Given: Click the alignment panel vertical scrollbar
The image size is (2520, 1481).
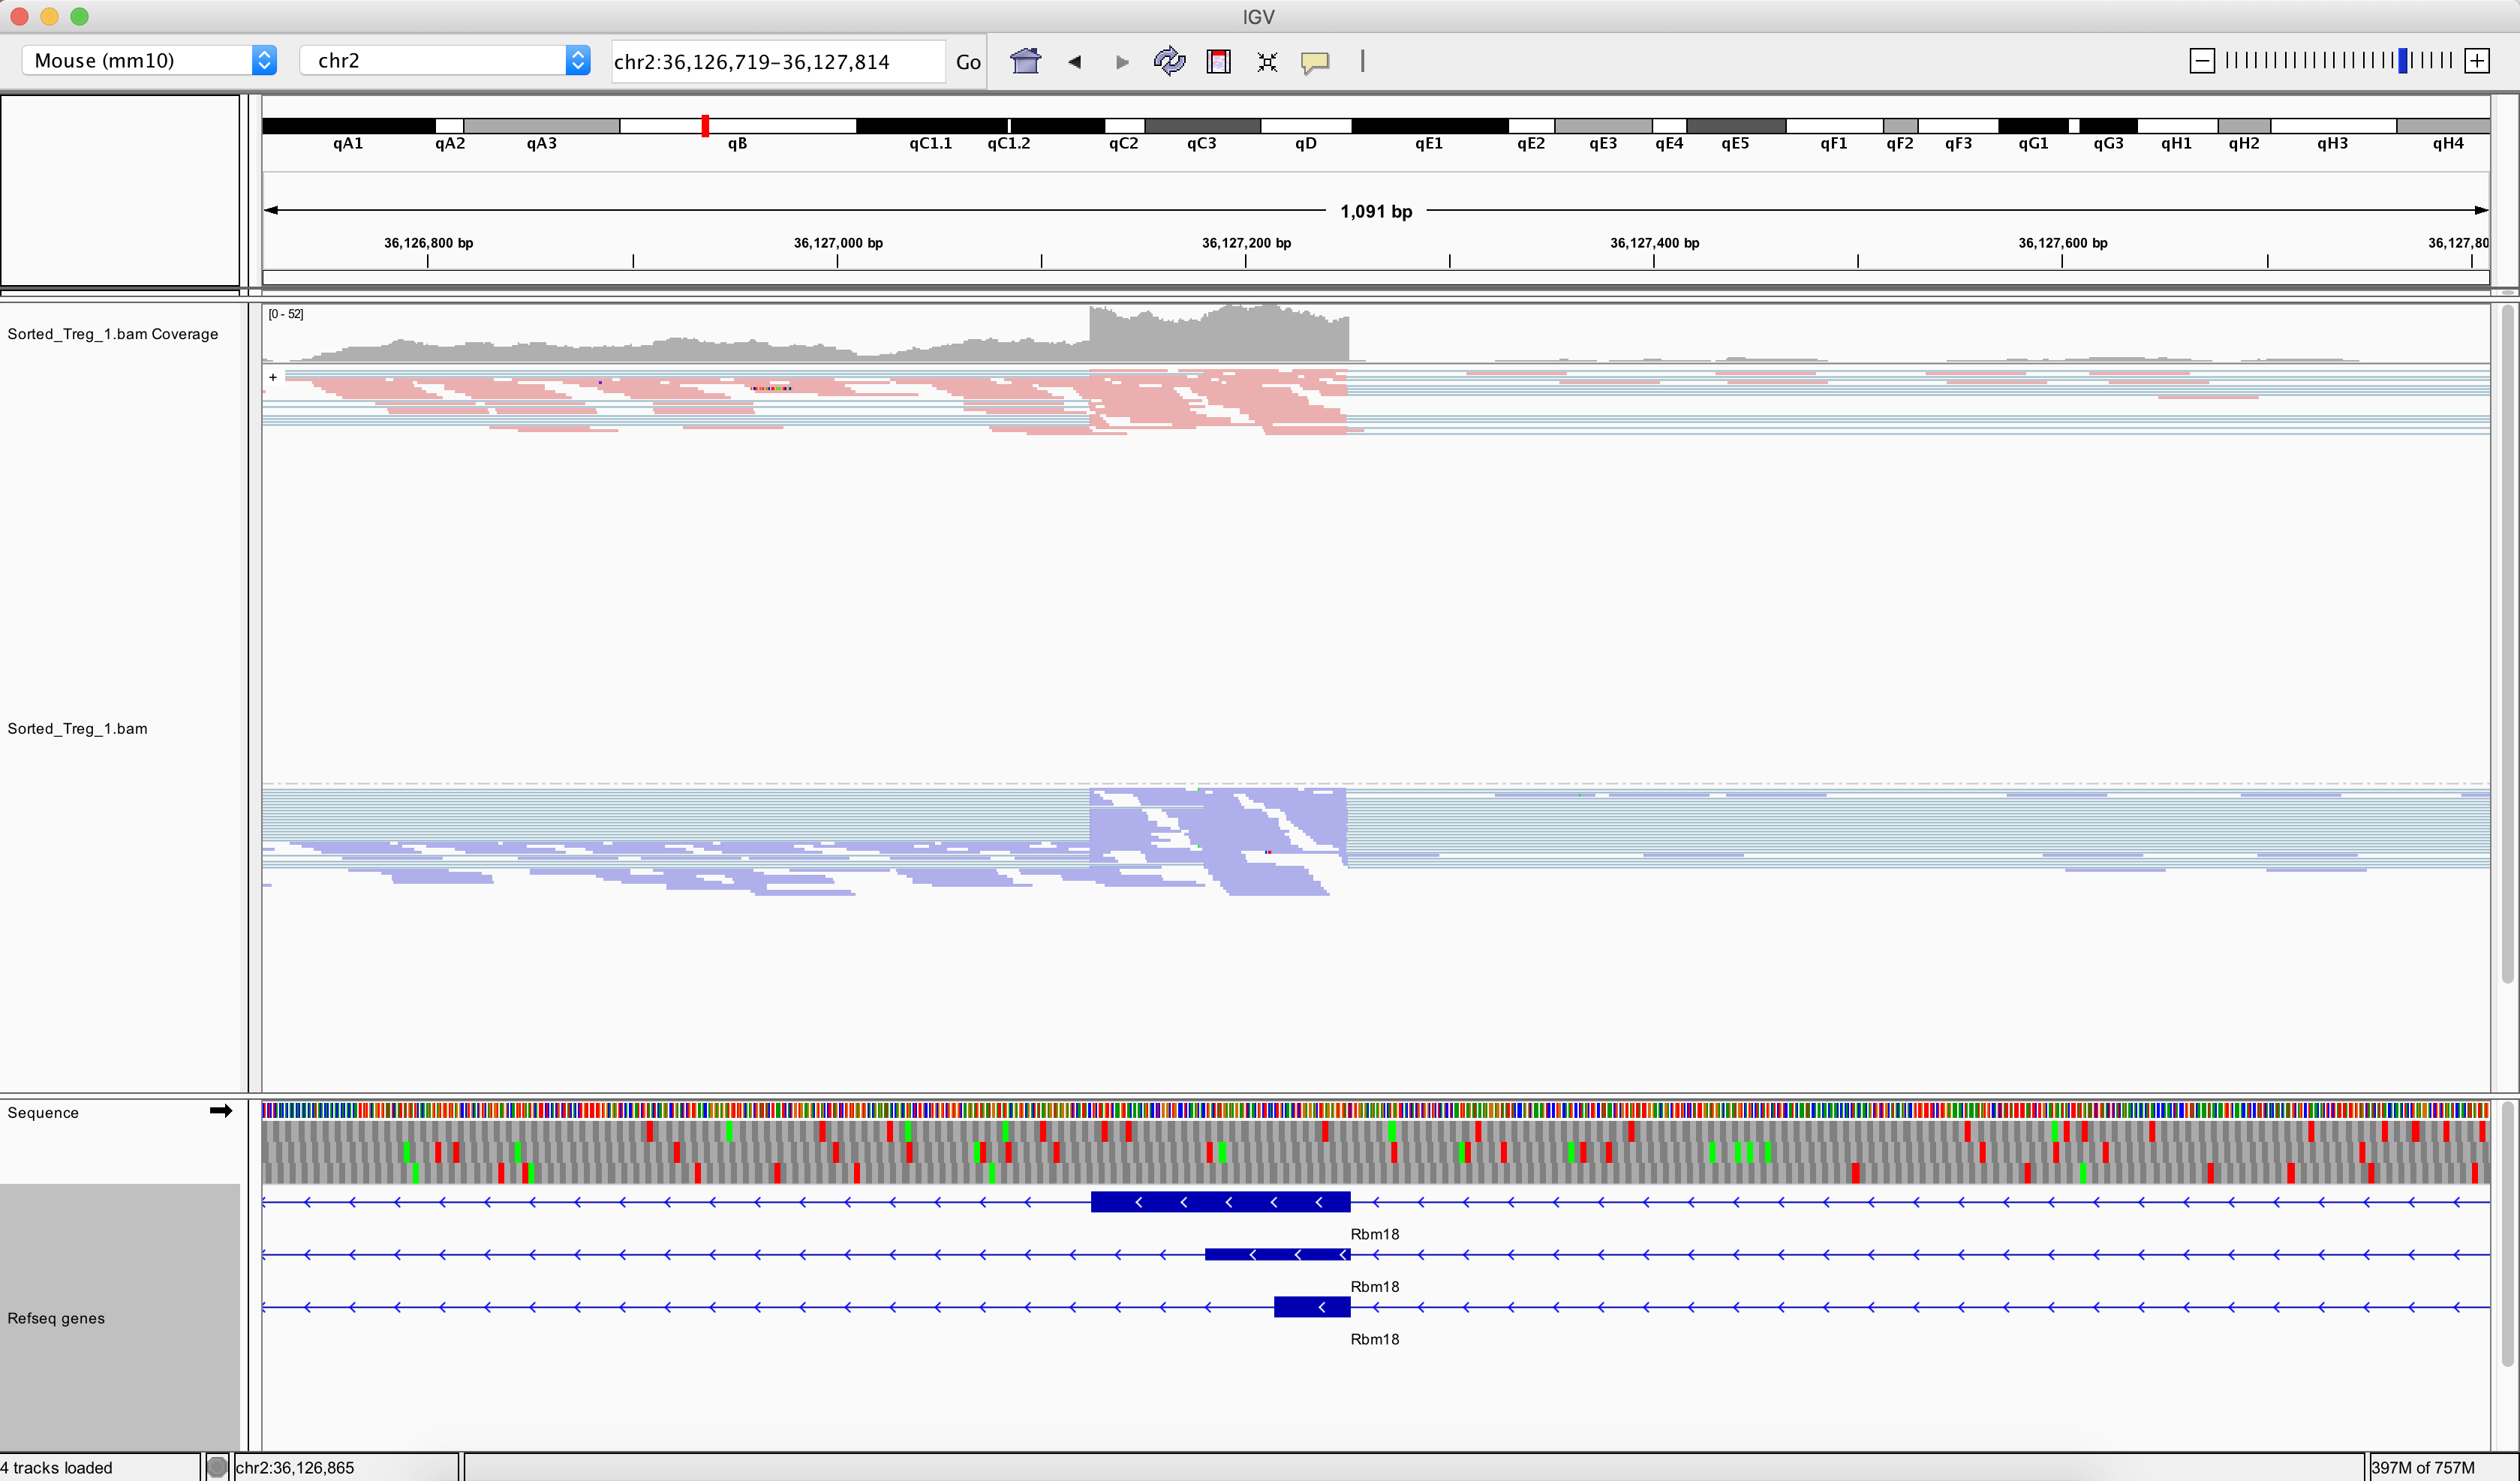Looking at the screenshot, I should tap(2507, 645).
